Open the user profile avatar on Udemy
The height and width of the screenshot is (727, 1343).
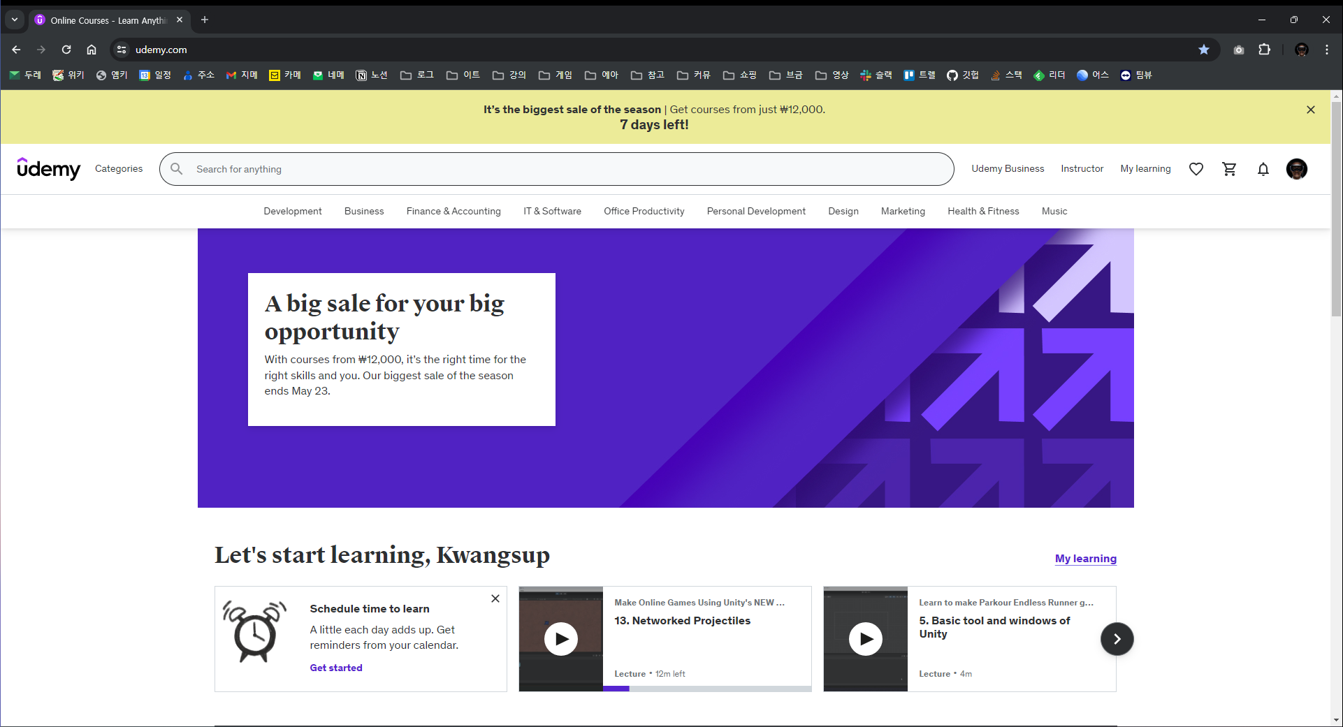[x=1297, y=169]
